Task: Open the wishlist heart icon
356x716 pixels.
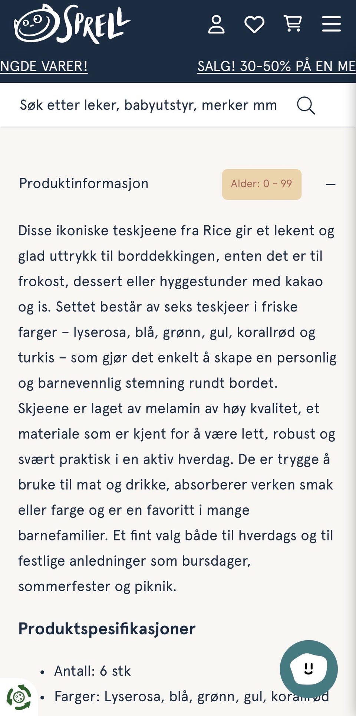Action: click(254, 24)
